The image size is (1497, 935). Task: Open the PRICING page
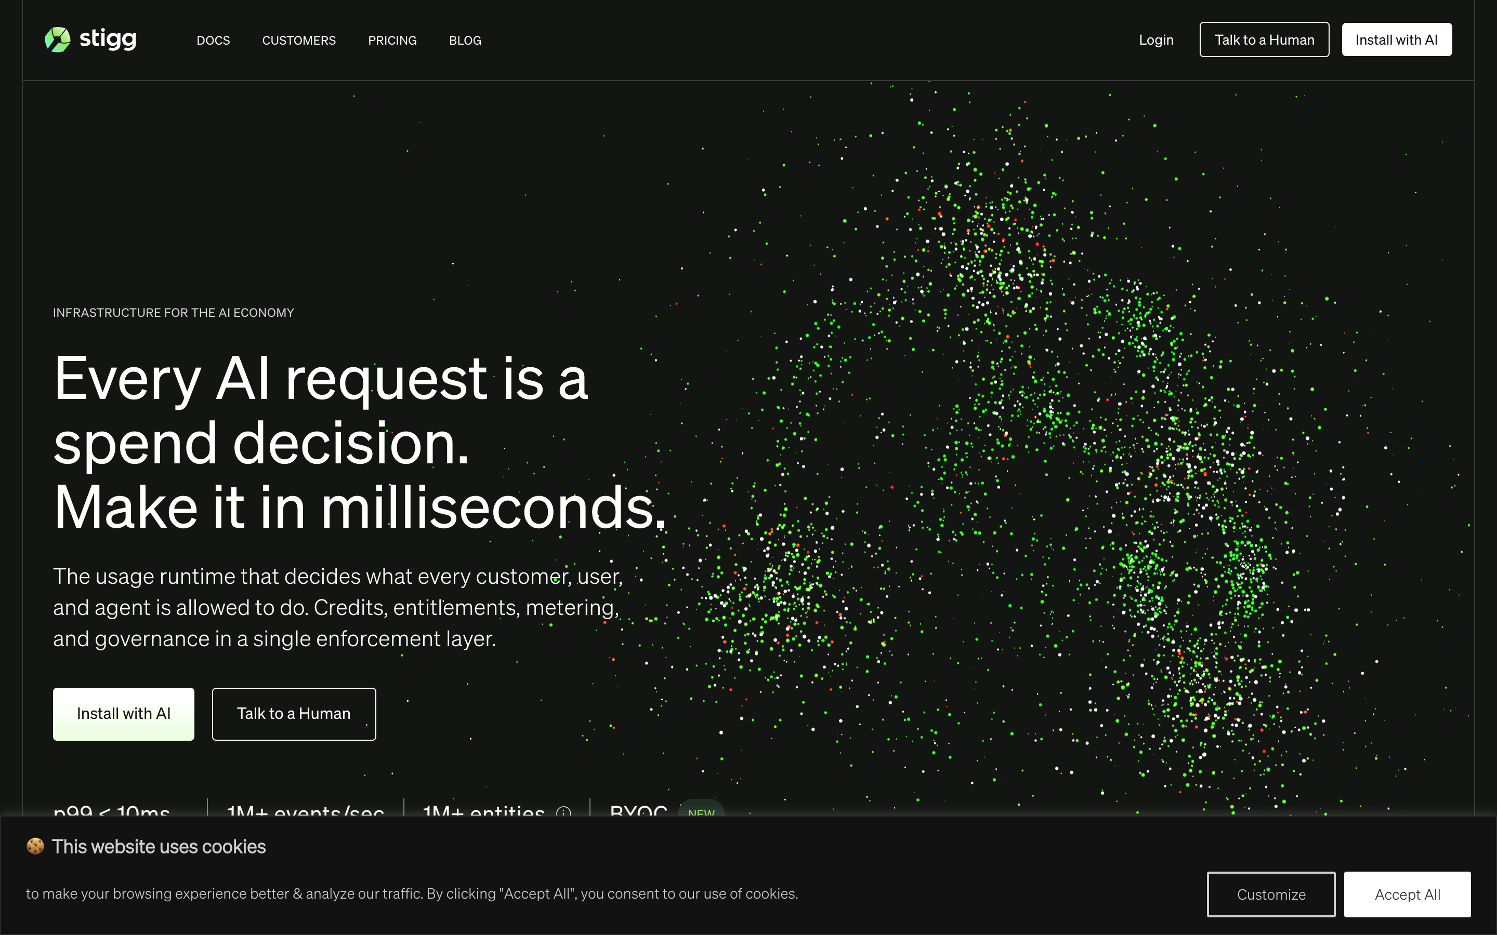click(392, 40)
